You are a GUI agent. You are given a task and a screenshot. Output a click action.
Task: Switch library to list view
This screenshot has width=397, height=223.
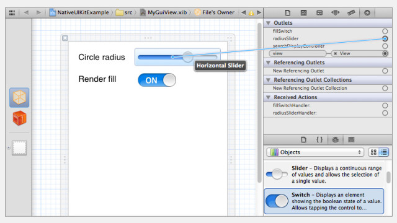click(x=384, y=152)
